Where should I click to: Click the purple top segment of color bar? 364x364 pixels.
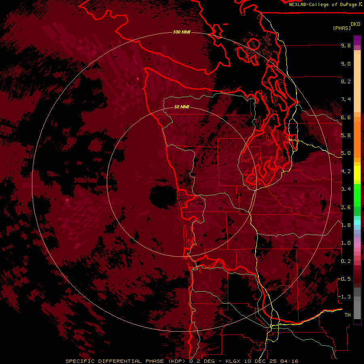tap(357, 40)
